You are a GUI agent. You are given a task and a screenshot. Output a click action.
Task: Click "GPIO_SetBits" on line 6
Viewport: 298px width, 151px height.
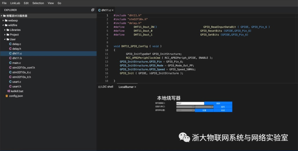pos(209,35)
